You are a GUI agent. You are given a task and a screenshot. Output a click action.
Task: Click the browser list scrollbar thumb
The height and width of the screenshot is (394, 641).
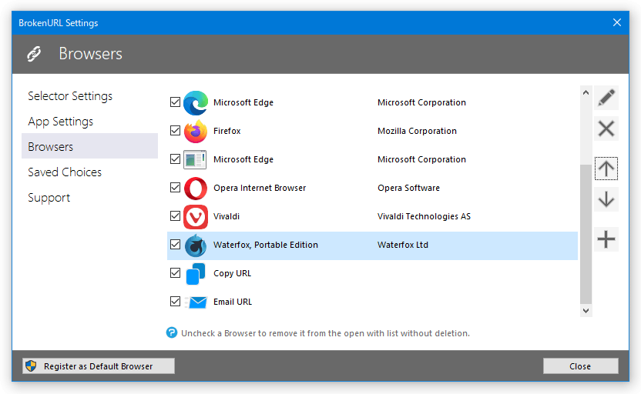pos(586,234)
